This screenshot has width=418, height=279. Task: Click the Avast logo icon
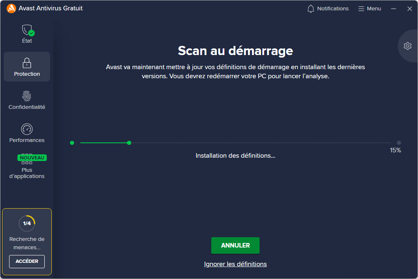pos(11,9)
